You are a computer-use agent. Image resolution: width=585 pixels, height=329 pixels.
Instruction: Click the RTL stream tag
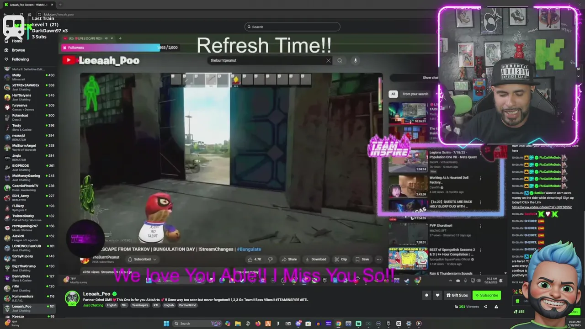(156, 305)
